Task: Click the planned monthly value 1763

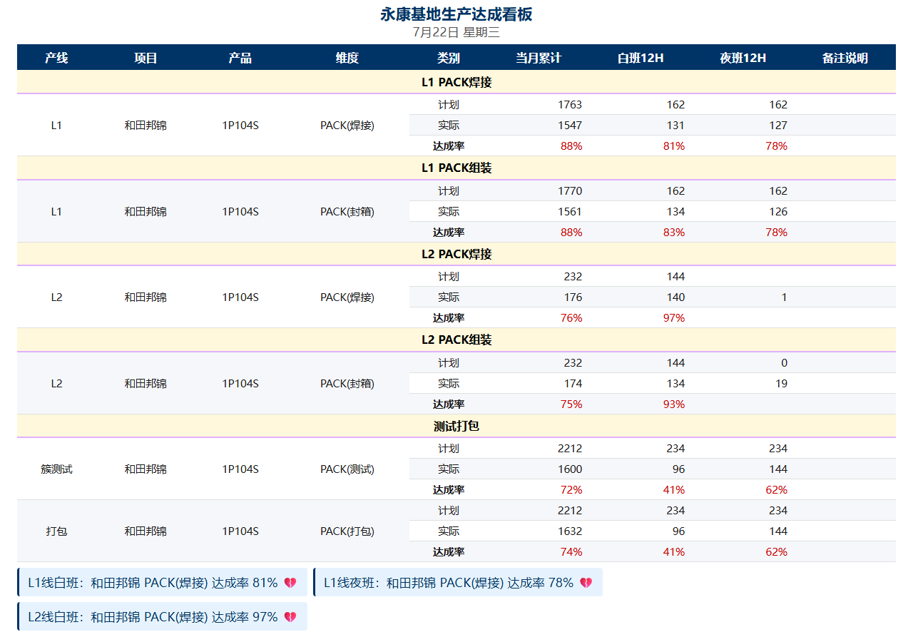Action: click(570, 105)
